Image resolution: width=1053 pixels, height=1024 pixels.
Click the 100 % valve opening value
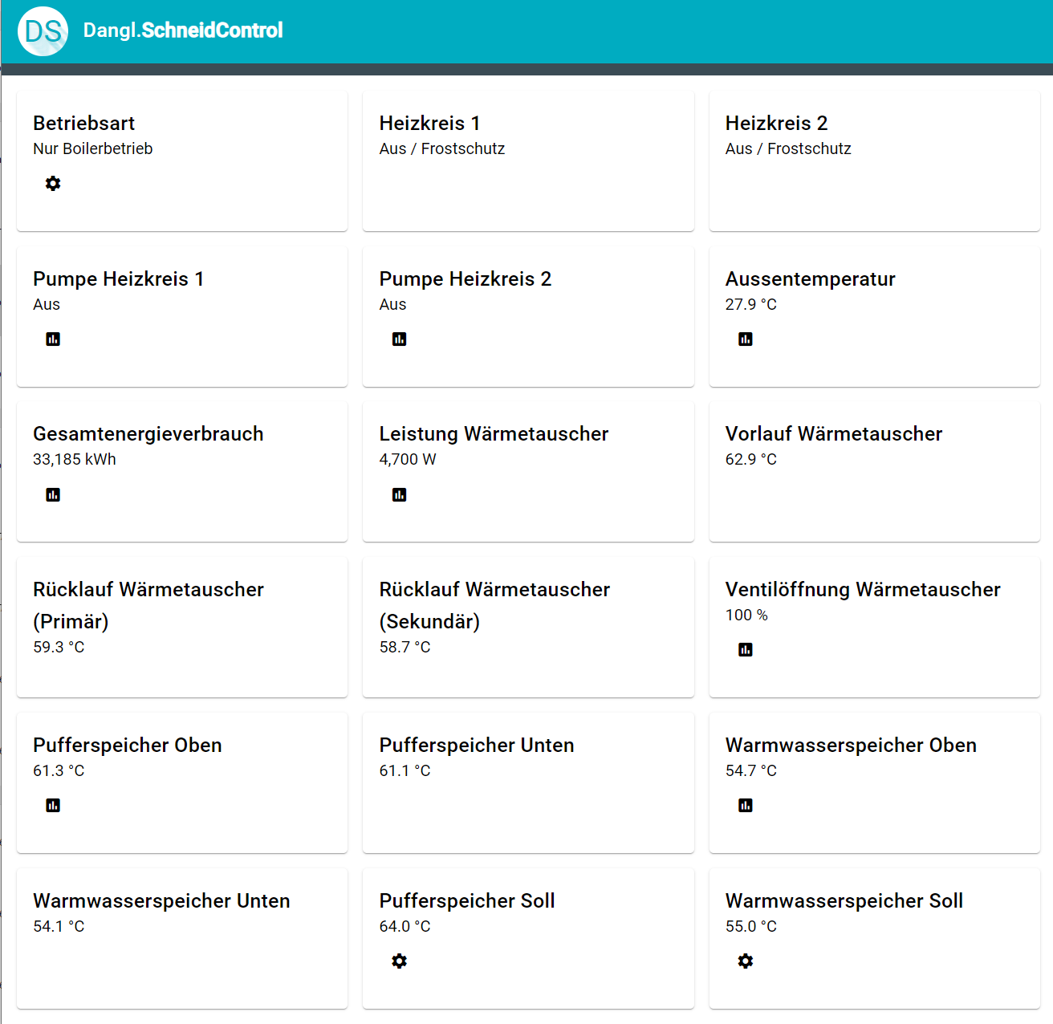pyautogui.click(x=746, y=615)
